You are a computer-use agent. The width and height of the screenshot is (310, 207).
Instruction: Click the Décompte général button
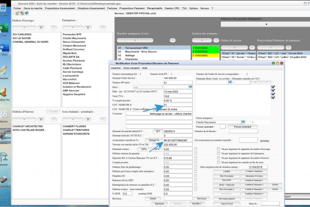pyautogui.click(x=227, y=198)
